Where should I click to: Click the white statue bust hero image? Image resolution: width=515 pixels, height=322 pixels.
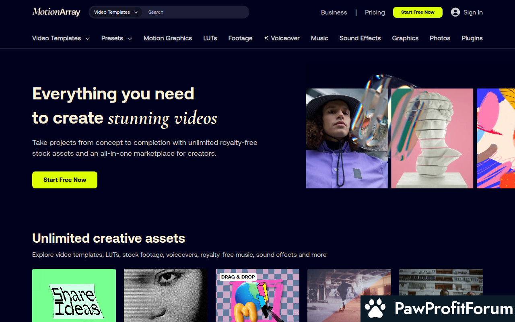(432, 138)
